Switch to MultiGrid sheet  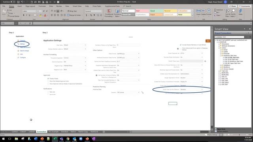tap(94, 132)
